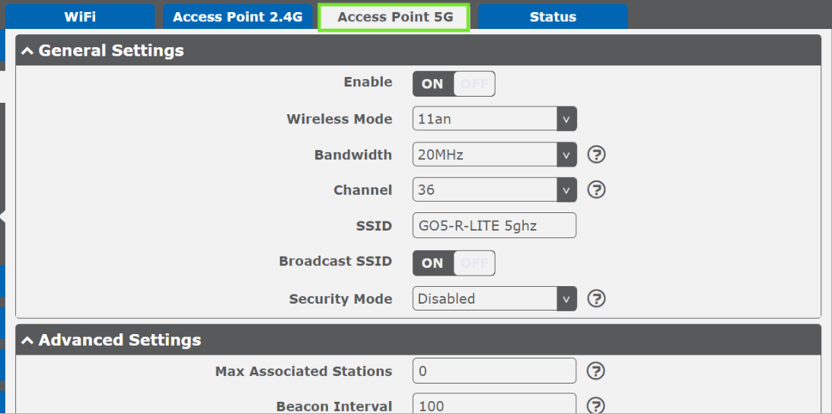This screenshot has height=414, width=832.
Task: Click the Beacon Interval input field
Action: click(495, 404)
